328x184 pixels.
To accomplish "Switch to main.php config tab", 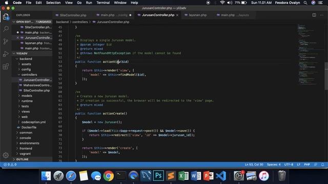I will (x=114, y=15).
